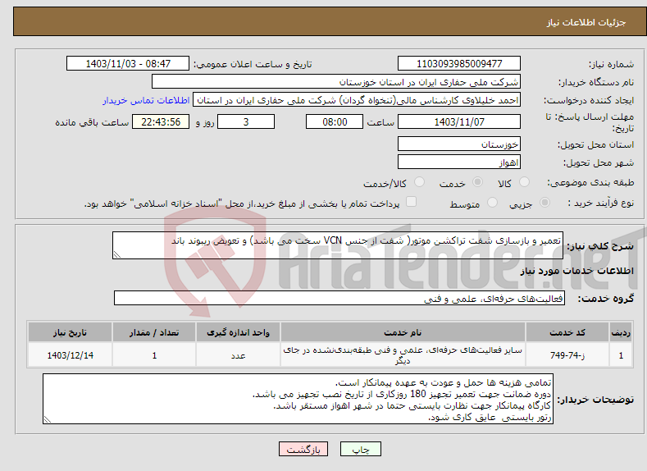647x471 pixels.
Task: Click the need date cell 1403/12/14
Action: [x=71, y=355]
